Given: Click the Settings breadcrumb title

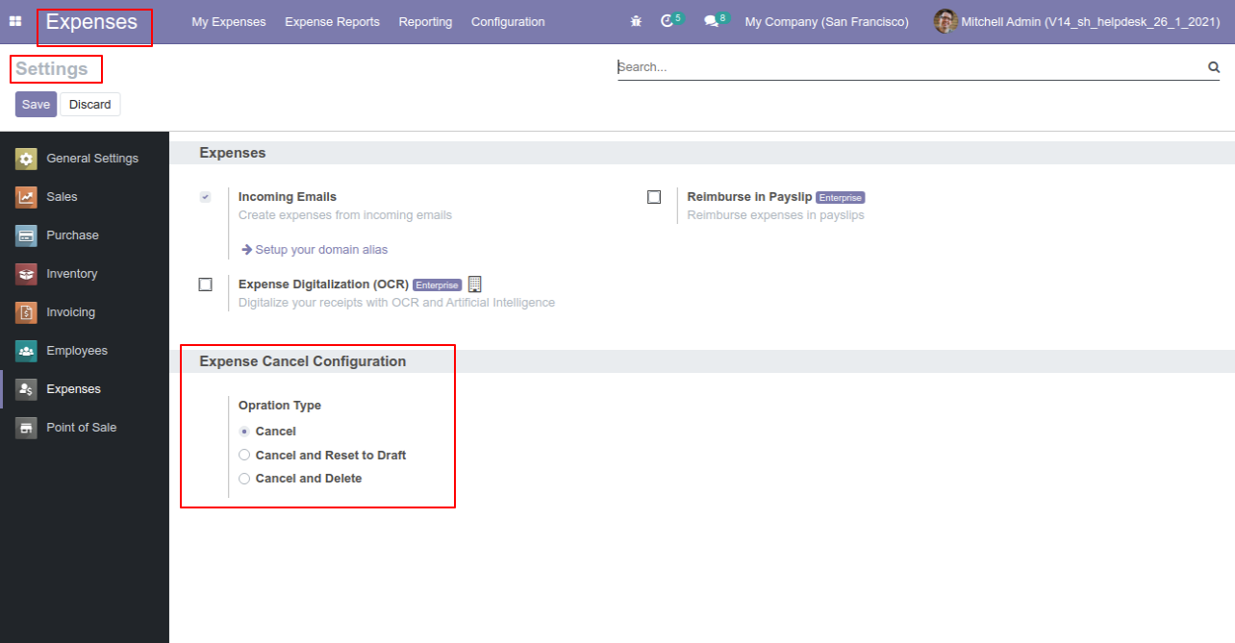Looking at the screenshot, I should [52, 69].
